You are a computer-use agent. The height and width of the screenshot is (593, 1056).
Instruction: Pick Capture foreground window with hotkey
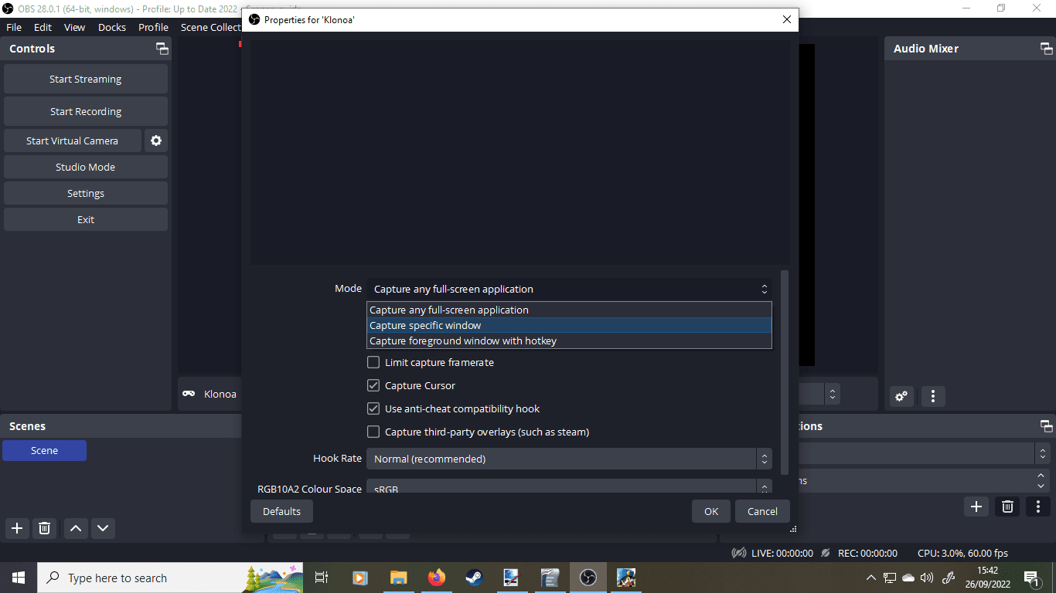[x=569, y=341]
